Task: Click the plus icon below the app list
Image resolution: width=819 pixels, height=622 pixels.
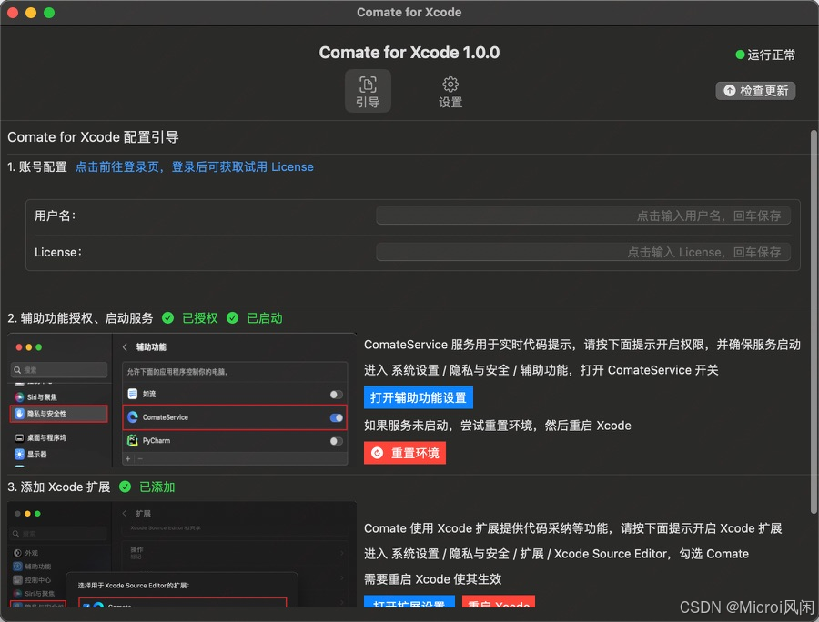Action: [128, 458]
